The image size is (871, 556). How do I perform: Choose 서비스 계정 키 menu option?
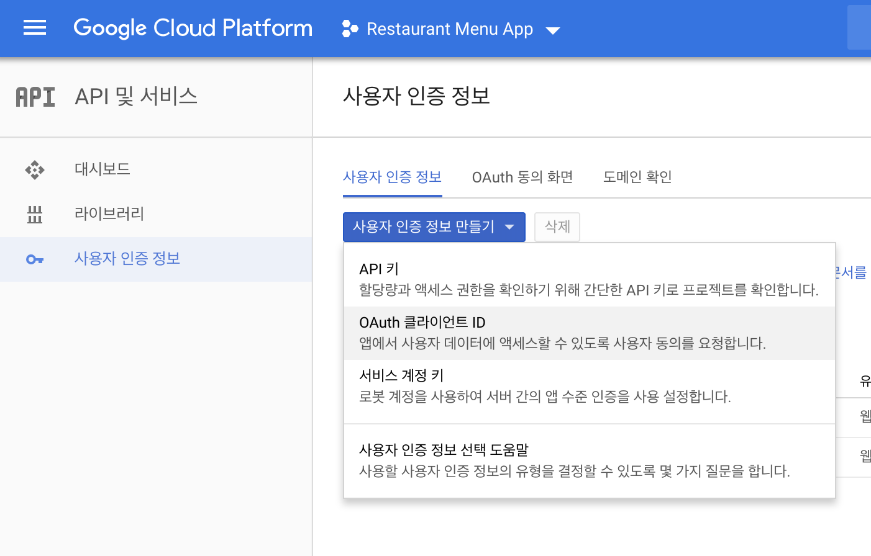pos(590,387)
